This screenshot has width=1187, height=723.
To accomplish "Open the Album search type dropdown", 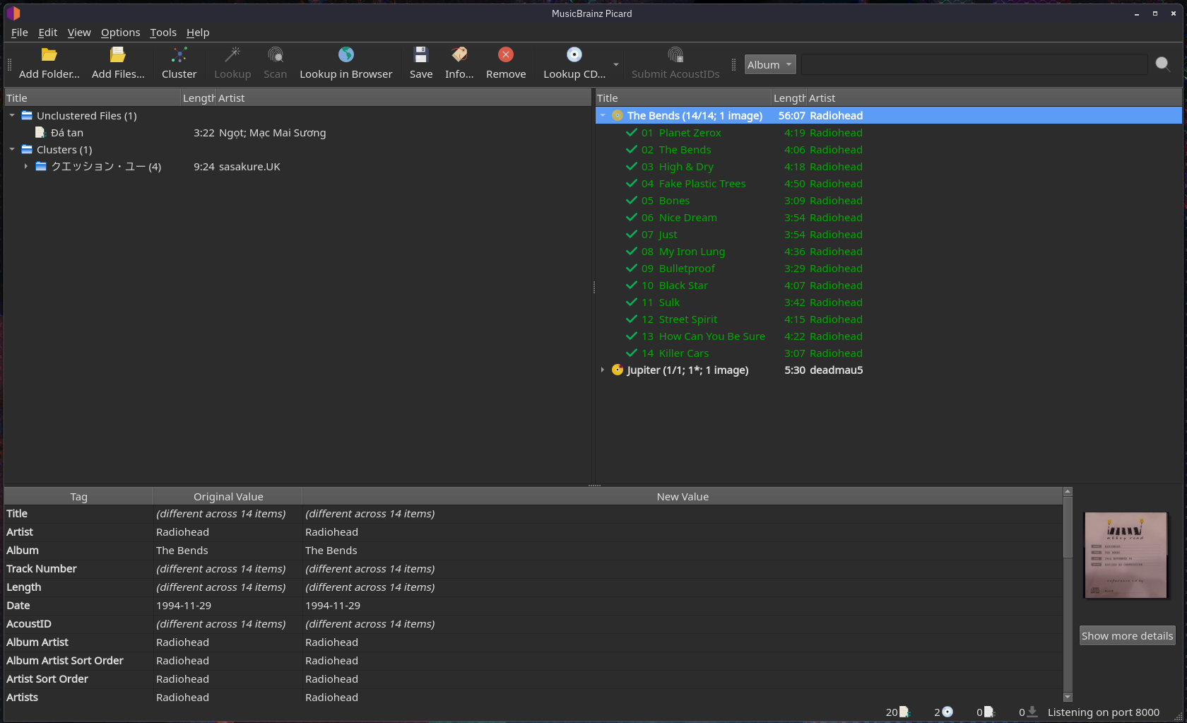I will (x=769, y=64).
